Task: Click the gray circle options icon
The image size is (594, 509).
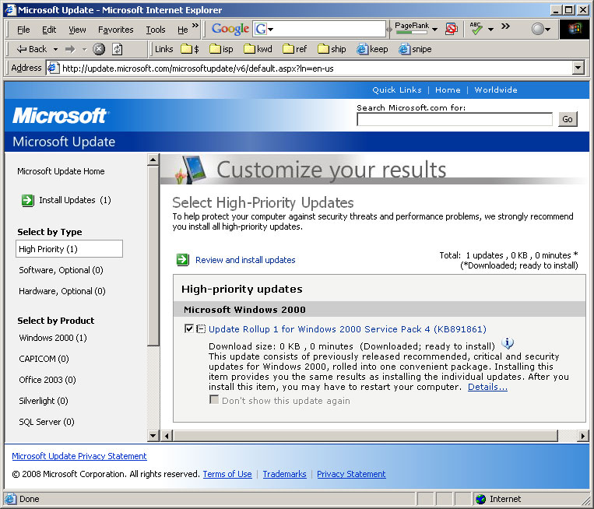Action: point(537,29)
